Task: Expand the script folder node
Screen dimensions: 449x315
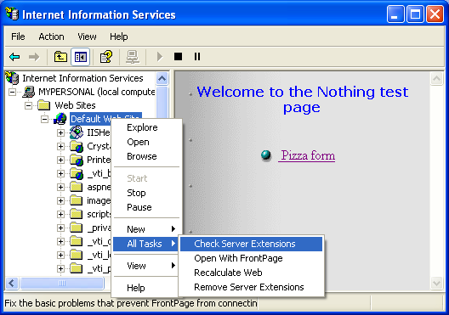Action: point(60,214)
